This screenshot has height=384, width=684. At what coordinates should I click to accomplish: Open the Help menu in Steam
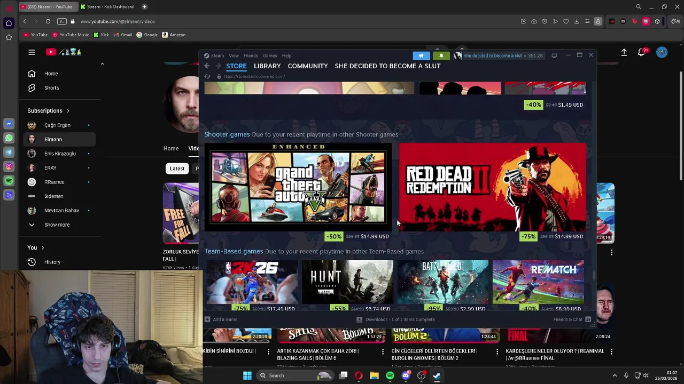286,55
